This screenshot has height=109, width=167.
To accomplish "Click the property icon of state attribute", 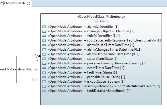I will (x=44, y=59).
